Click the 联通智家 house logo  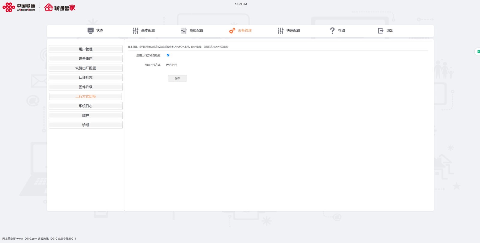tap(60, 7)
